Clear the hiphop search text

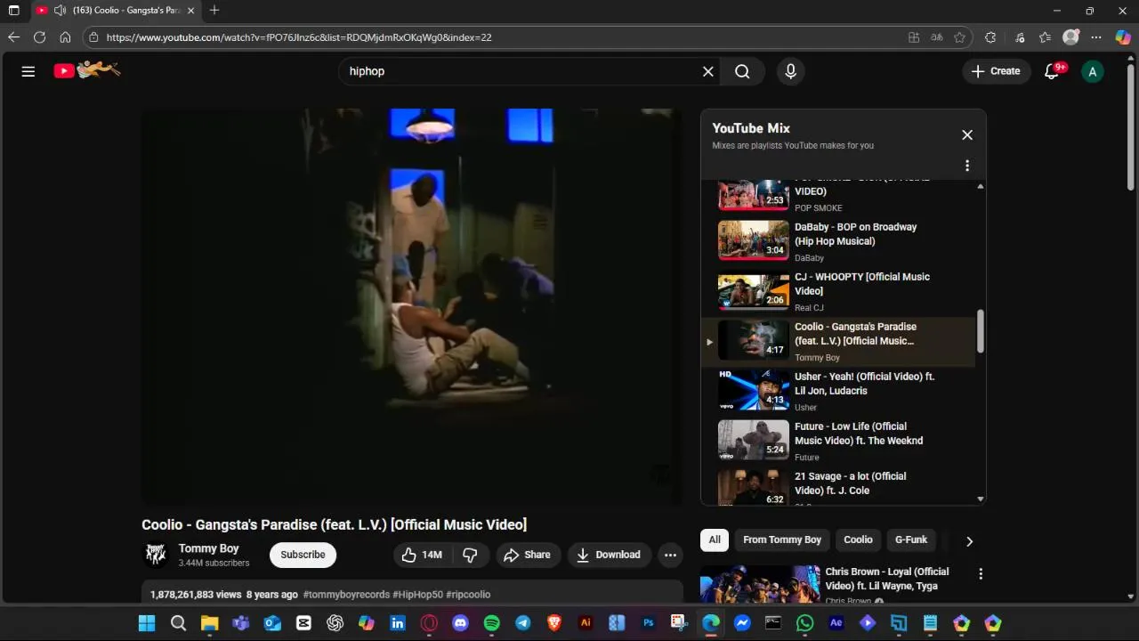(x=708, y=71)
